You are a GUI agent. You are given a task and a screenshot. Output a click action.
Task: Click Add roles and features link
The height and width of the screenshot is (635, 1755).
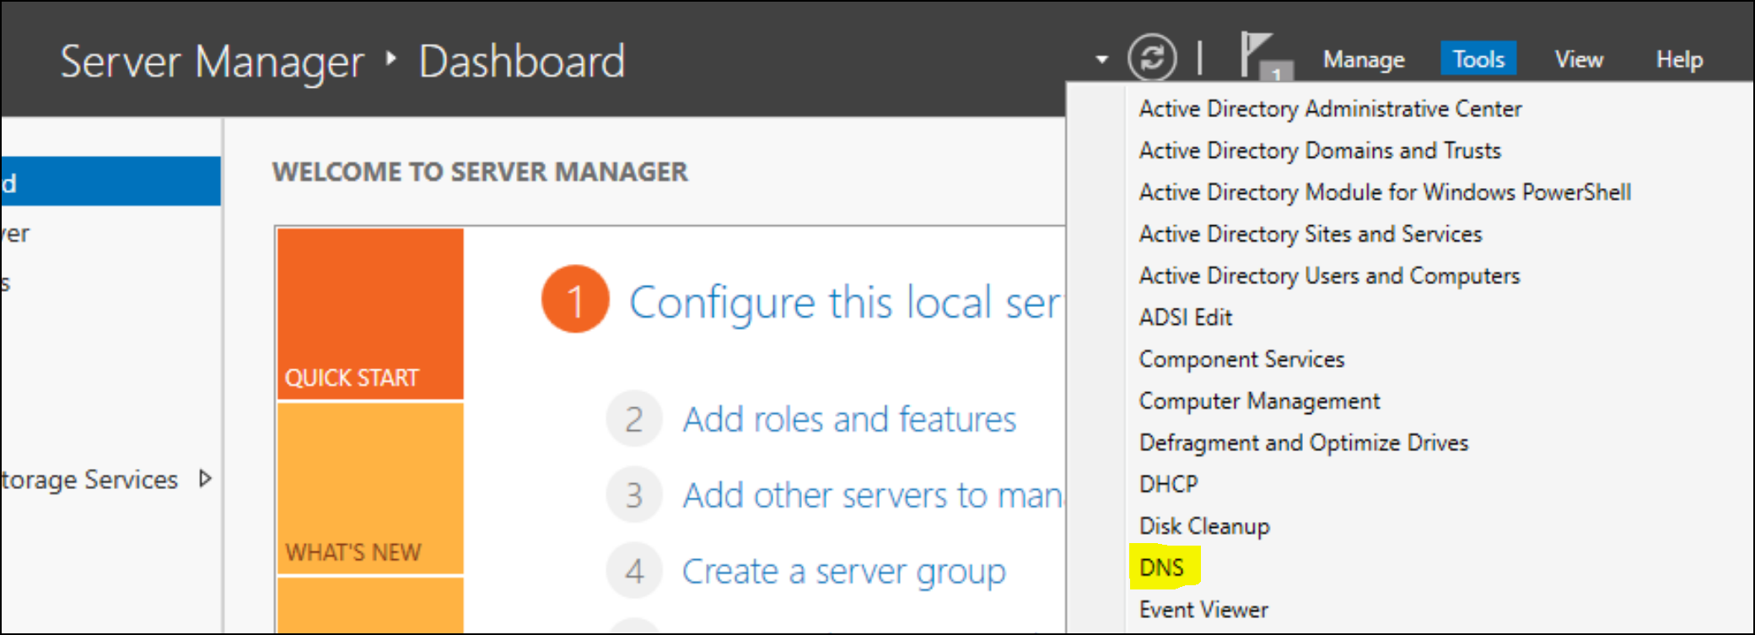coord(849,419)
